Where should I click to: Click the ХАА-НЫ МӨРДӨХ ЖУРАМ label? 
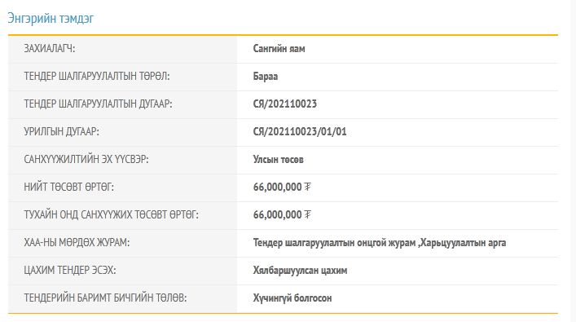77,243
